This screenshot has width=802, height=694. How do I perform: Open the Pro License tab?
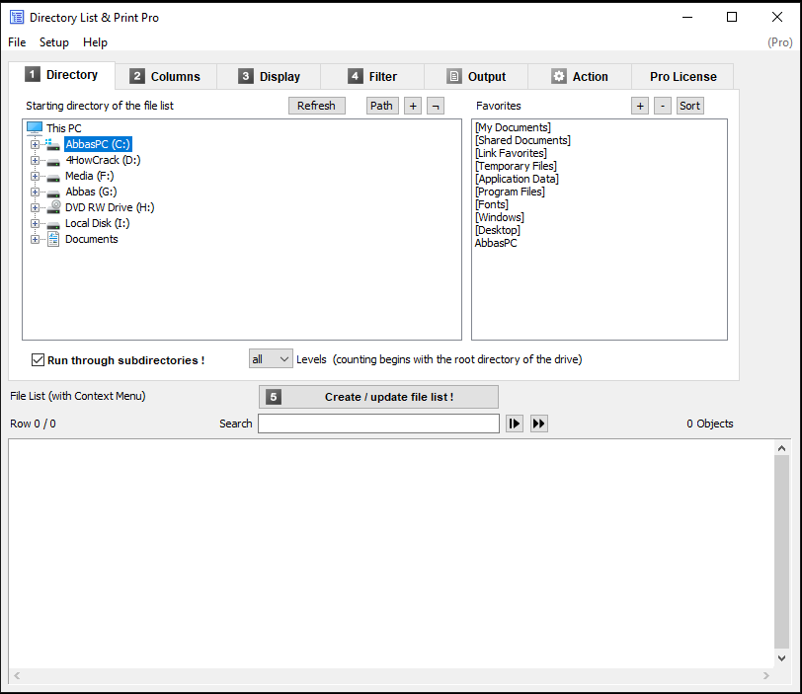coord(682,77)
